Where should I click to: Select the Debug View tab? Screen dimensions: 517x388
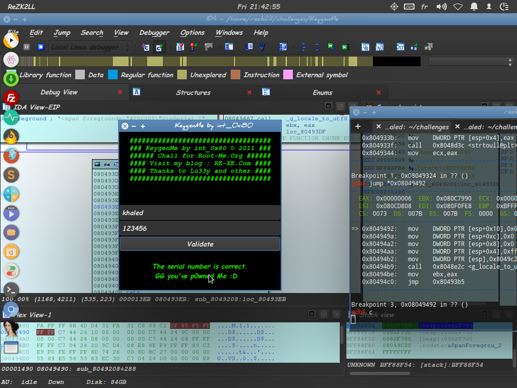[x=59, y=92]
